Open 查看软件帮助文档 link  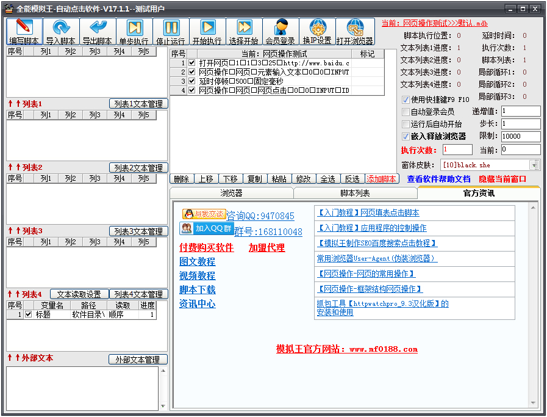click(x=439, y=179)
